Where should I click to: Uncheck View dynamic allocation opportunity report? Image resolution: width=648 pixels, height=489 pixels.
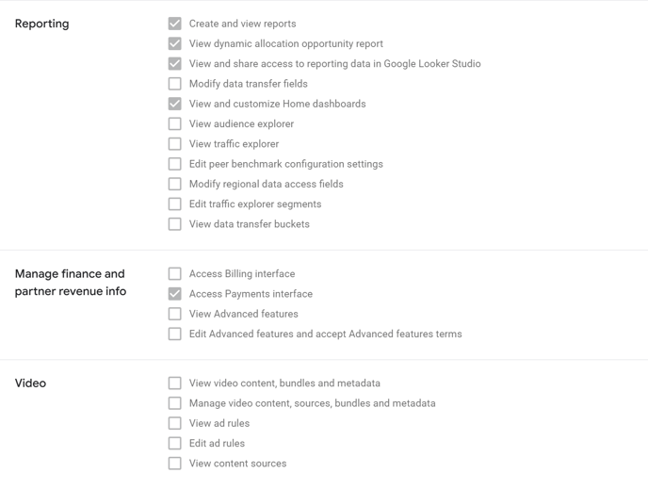click(x=175, y=43)
